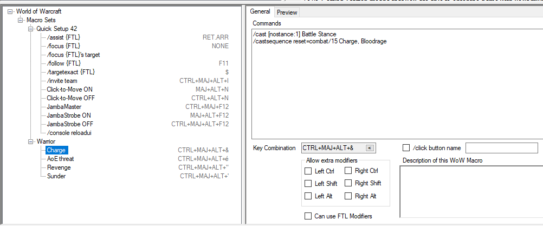Enable the Right Shift modifier checkbox

pos(348,183)
